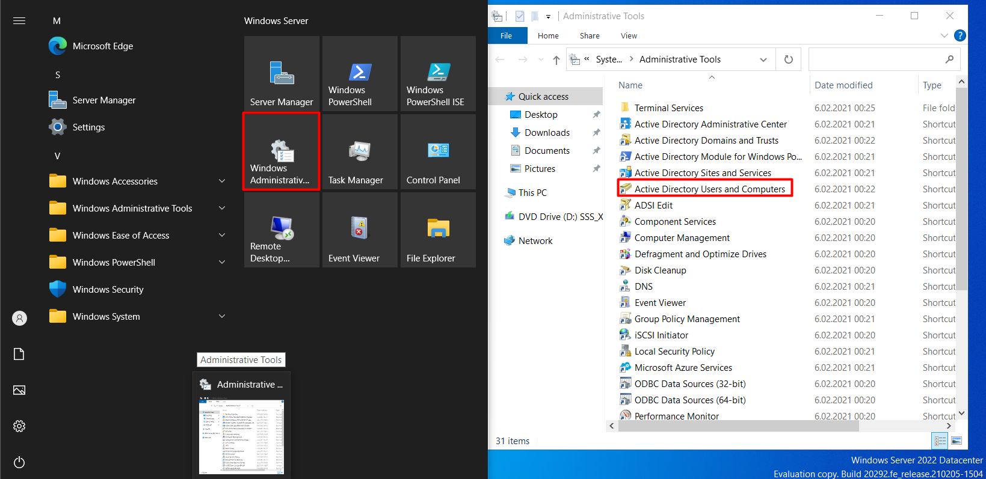Click the Control Panel tile

pyautogui.click(x=438, y=152)
